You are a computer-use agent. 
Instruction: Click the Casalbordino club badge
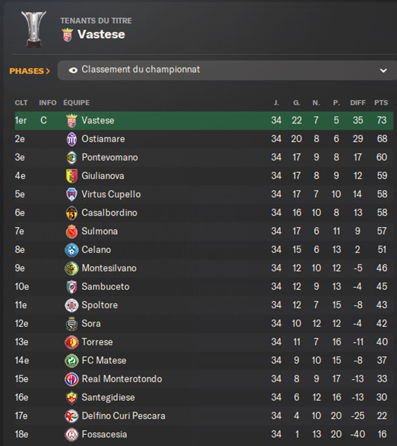click(x=72, y=213)
